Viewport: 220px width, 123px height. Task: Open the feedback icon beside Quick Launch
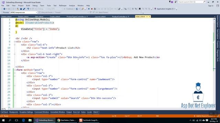tap(176, 2)
